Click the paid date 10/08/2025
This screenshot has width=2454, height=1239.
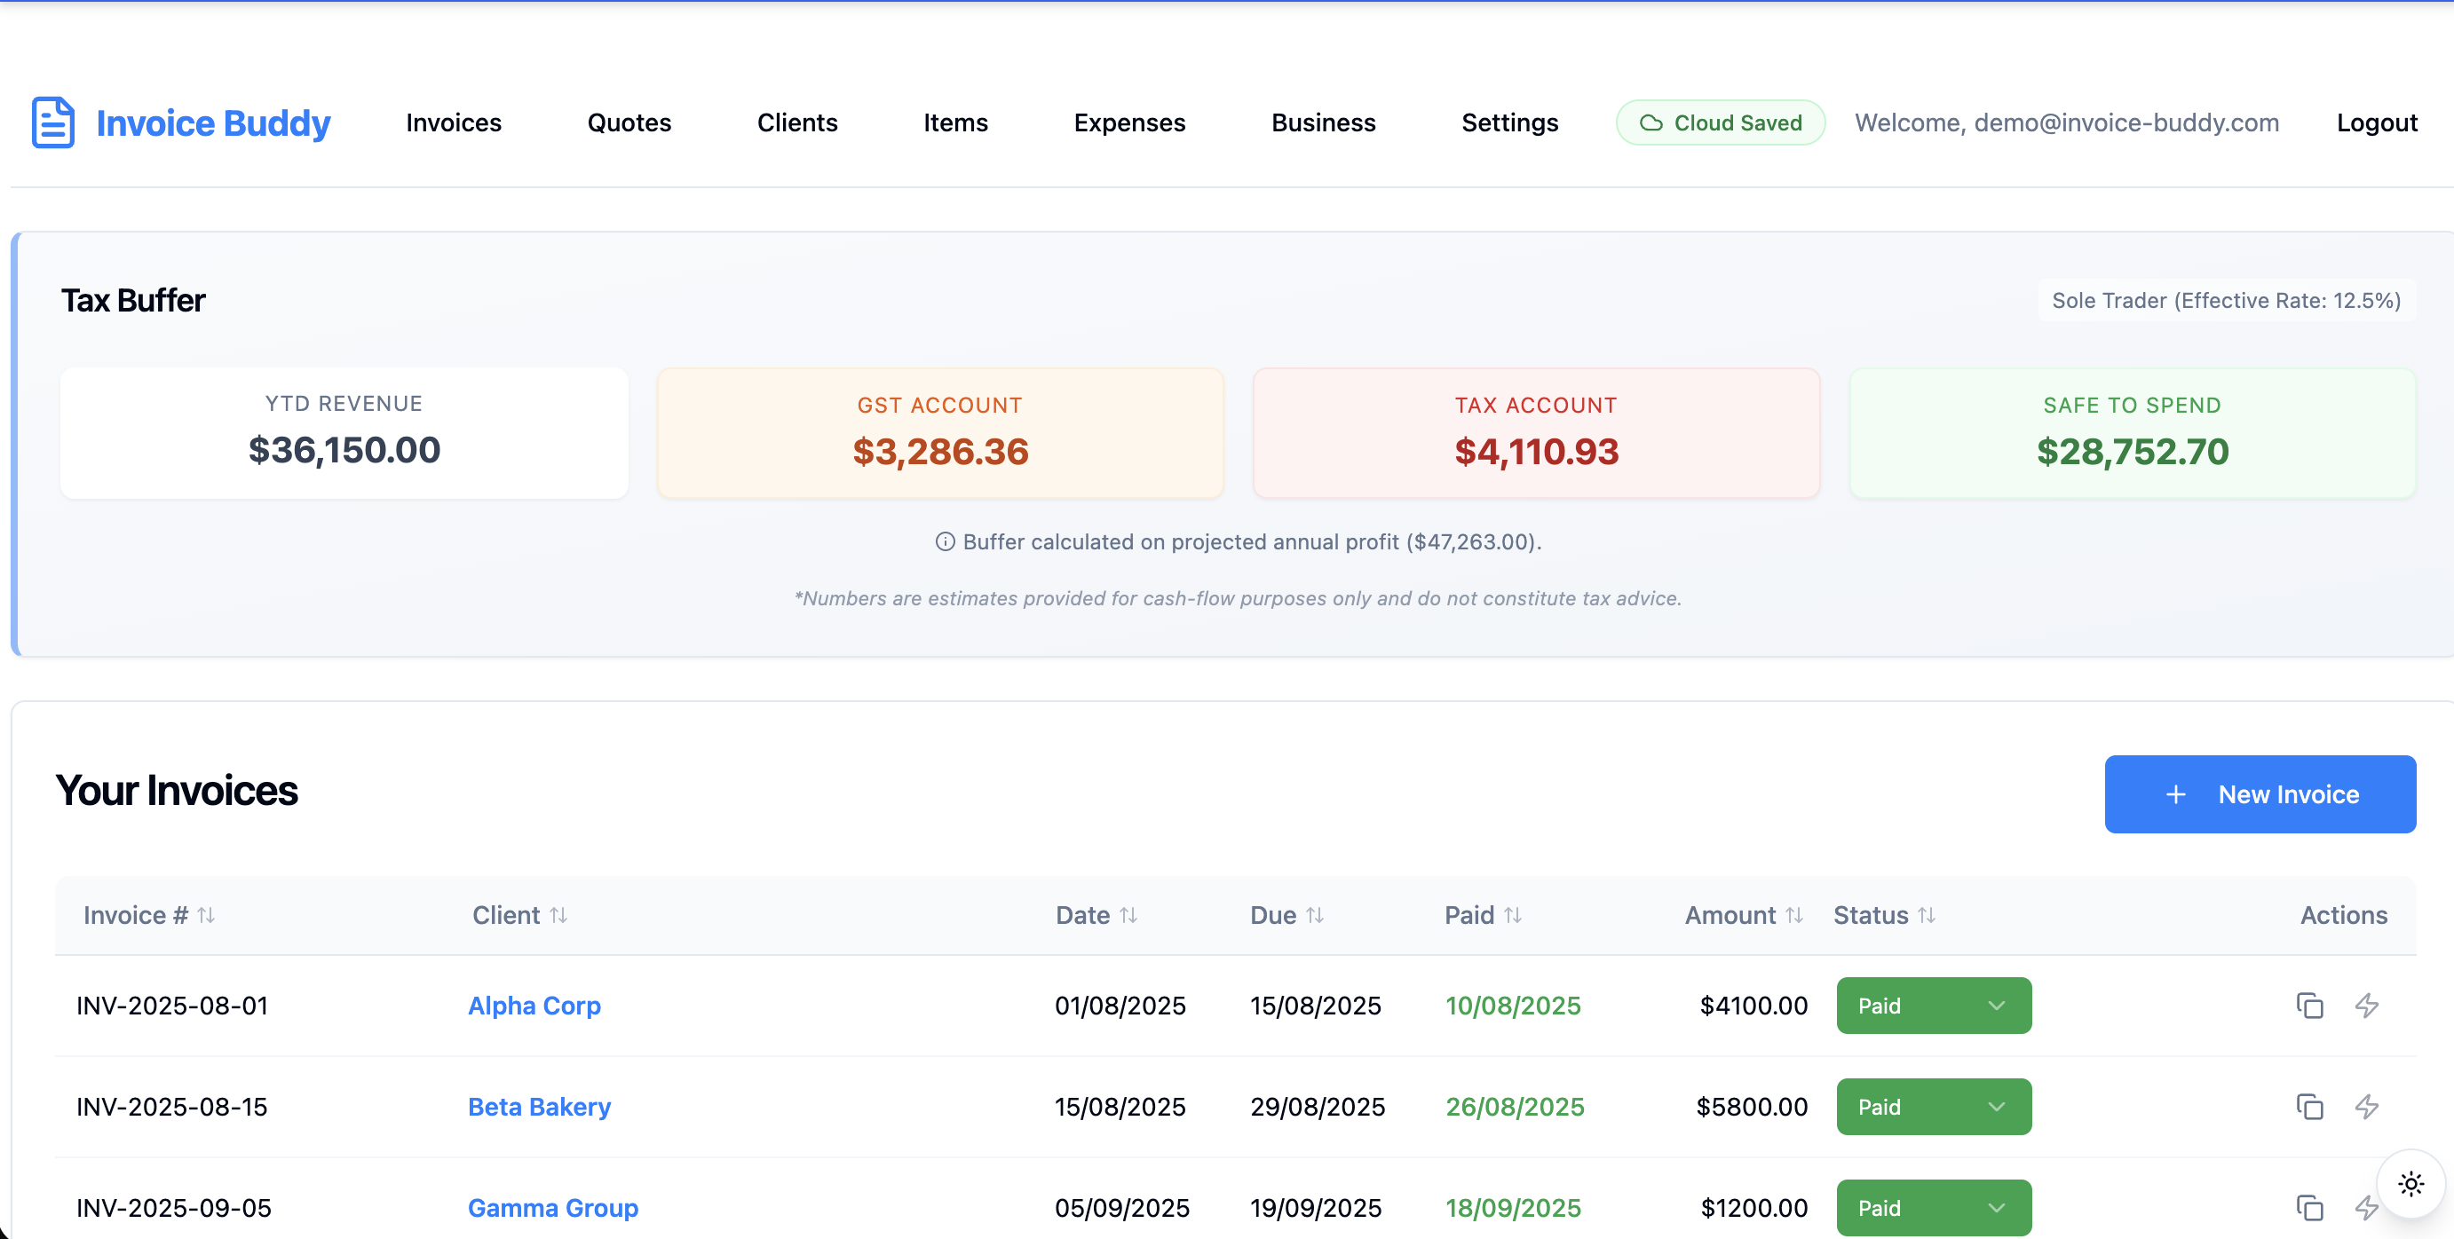pos(1513,1006)
